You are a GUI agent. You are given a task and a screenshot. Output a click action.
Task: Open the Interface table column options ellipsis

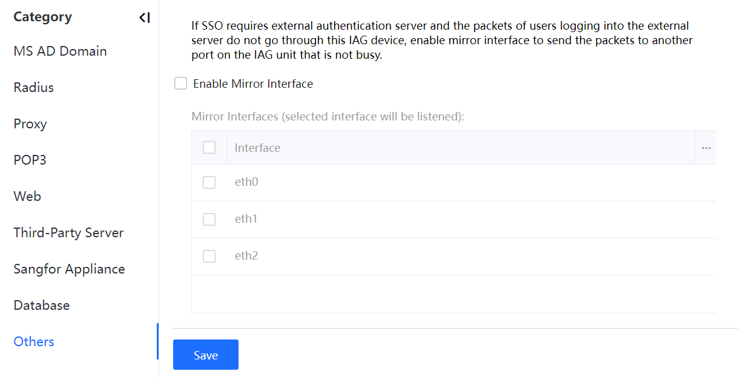[706, 148]
